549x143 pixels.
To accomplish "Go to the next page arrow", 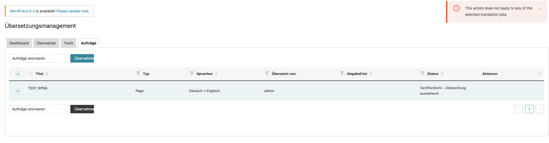I will point(540,109).
